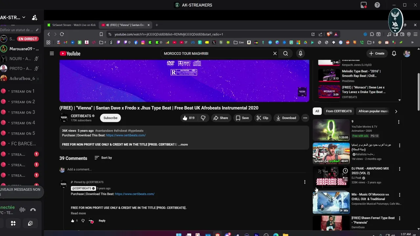Open a new browser tab
420x236 pixels.
click(x=157, y=25)
